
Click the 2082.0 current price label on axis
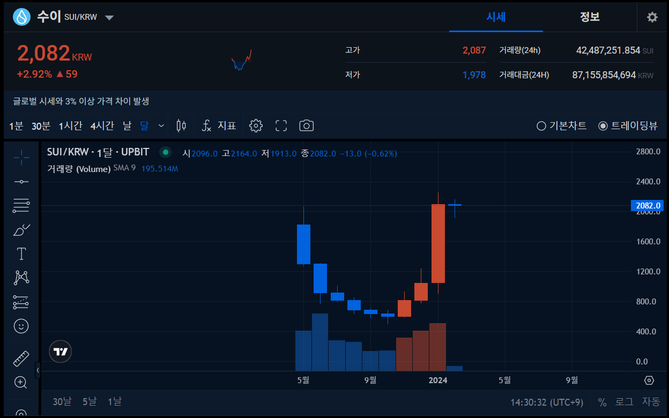click(648, 205)
